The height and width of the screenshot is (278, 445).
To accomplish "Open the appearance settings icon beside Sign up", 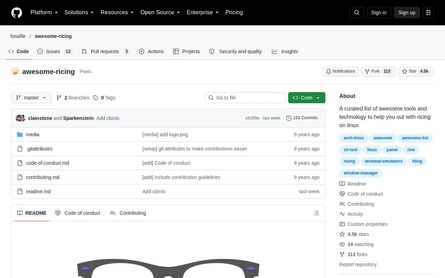I will coord(428,13).
